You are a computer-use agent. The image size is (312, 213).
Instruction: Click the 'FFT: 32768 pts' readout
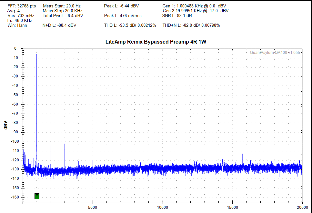coord(22,6)
